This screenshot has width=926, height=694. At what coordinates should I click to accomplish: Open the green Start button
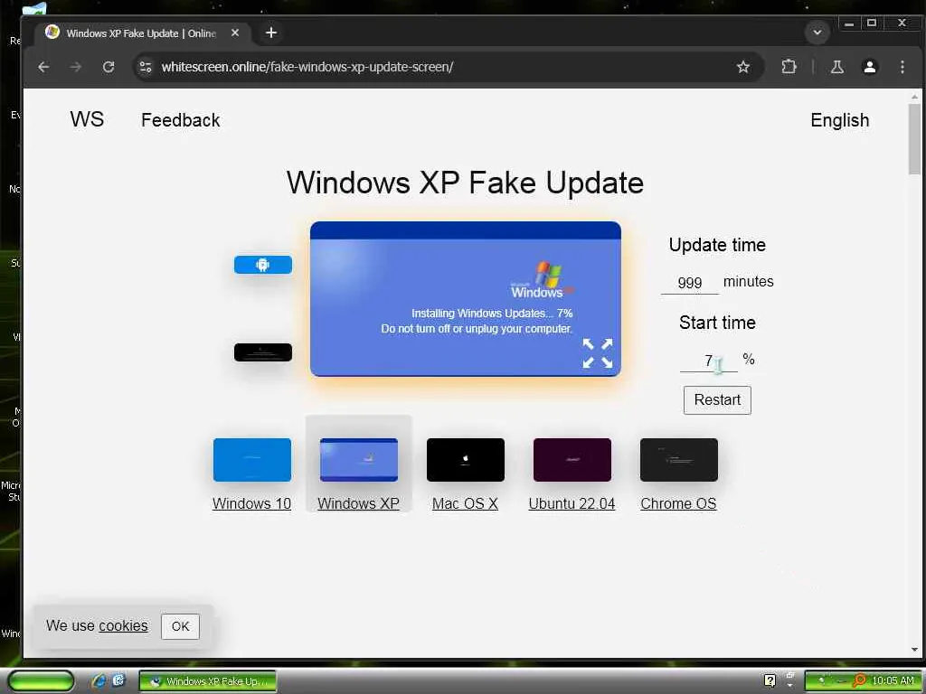point(41,680)
